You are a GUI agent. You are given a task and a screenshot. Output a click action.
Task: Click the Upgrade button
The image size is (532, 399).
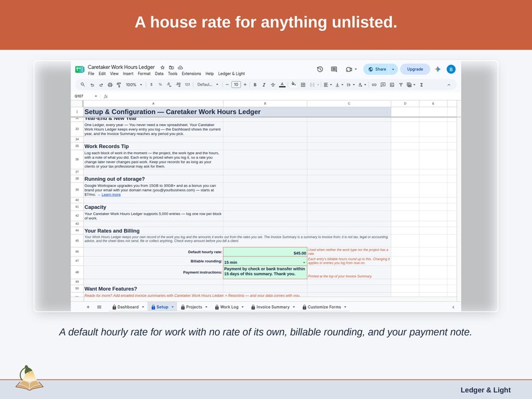[415, 69]
